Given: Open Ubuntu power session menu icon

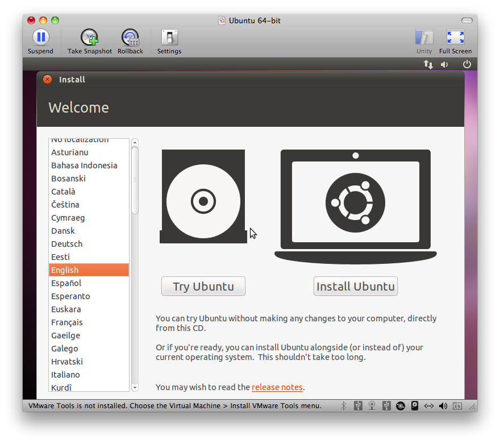Looking at the screenshot, I should 467,64.
